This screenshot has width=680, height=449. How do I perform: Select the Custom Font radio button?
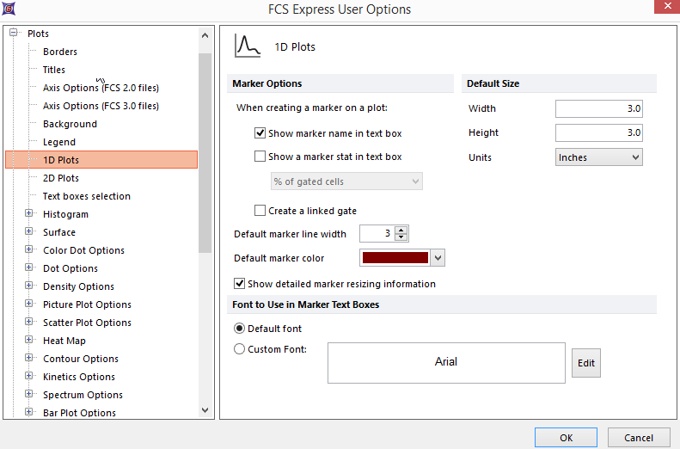[239, 349]
